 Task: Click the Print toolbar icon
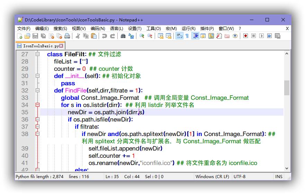(x=67, y=36)
